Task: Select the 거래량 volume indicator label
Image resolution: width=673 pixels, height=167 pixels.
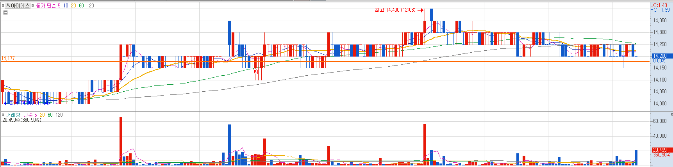Action: 12,115
